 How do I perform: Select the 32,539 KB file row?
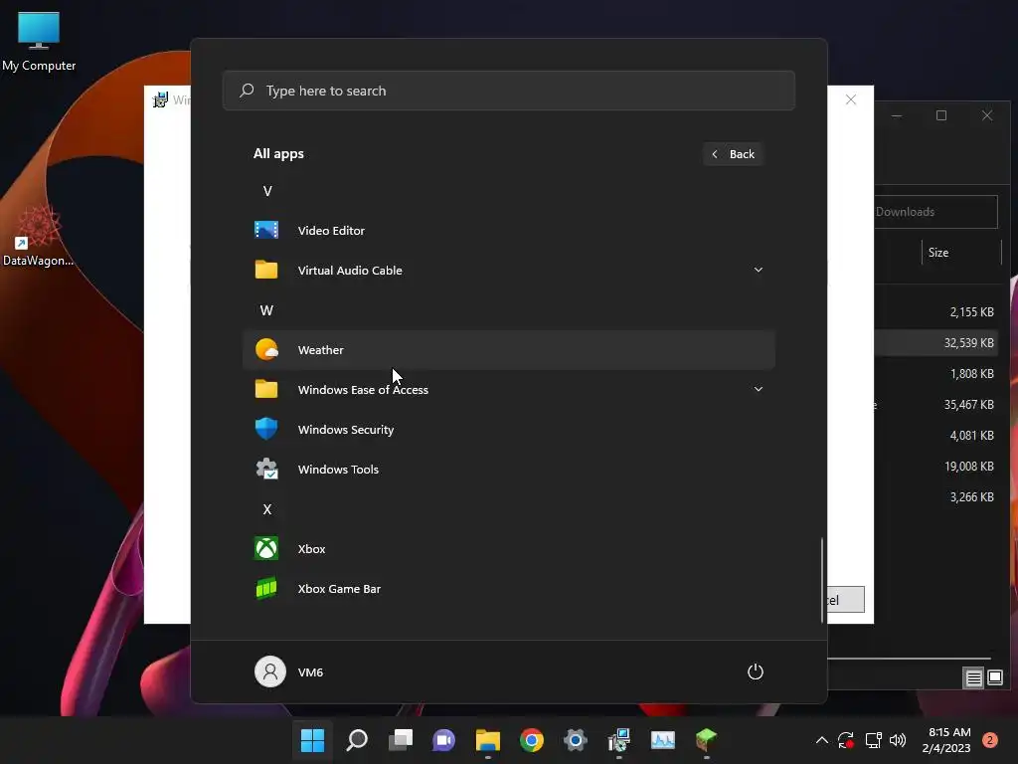(x=935, y=343)
